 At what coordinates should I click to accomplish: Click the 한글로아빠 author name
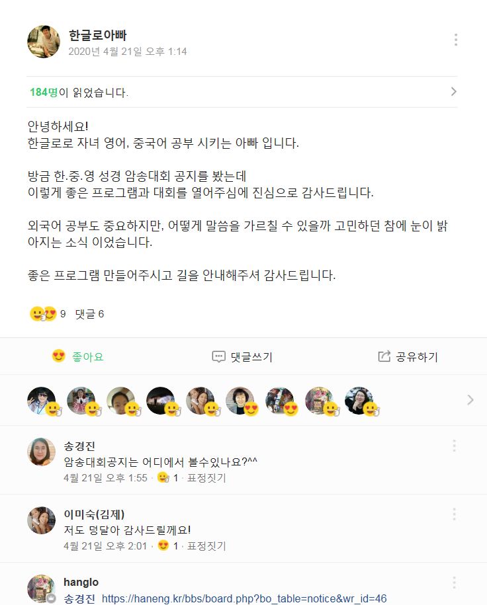click(97, 35)
